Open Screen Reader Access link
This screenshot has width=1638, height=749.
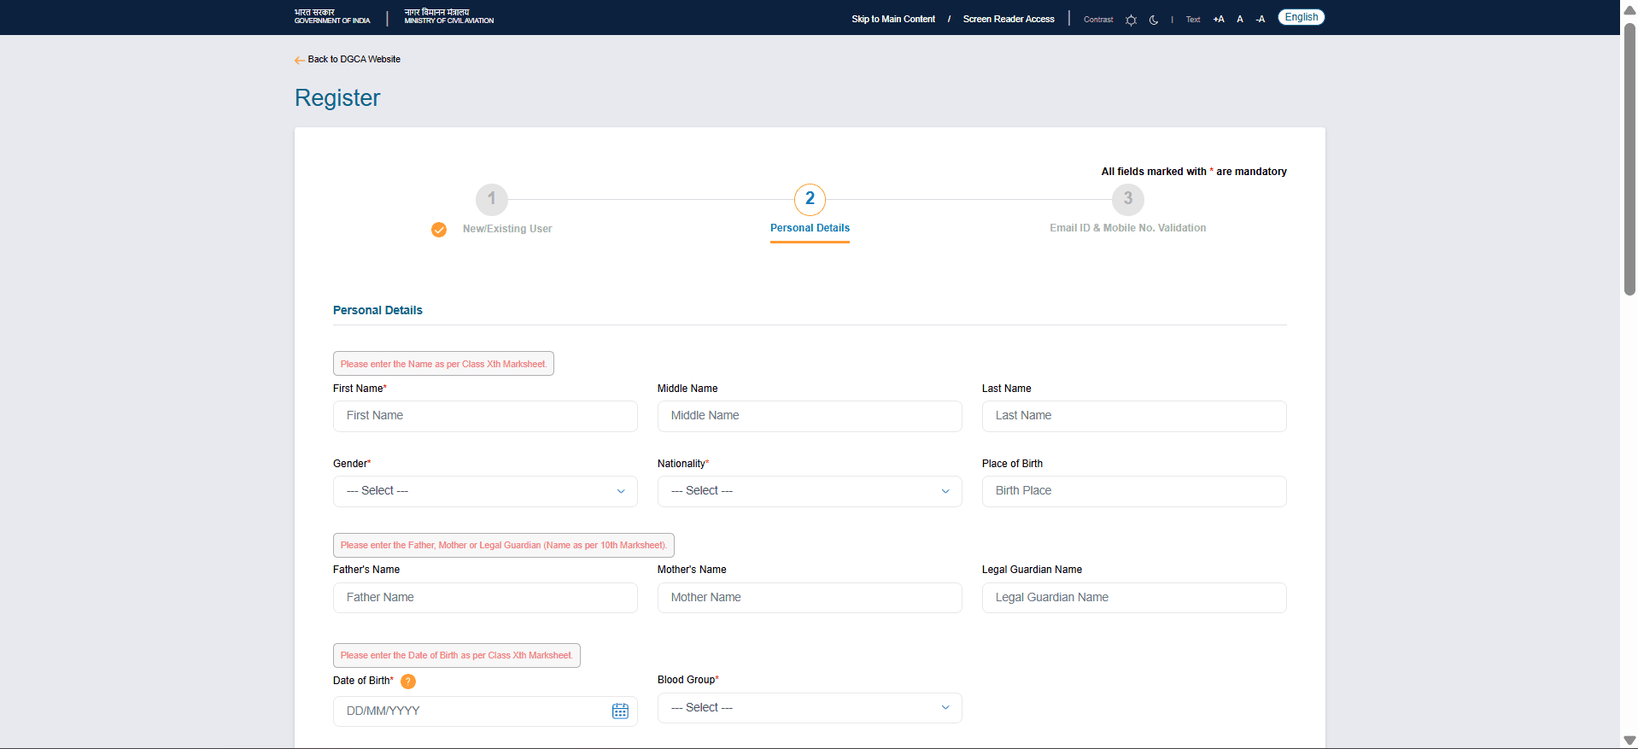pos(1009,19)
